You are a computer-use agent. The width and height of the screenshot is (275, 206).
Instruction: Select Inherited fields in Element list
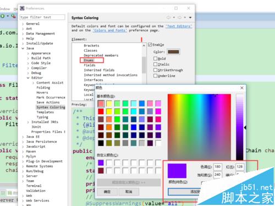pos(99,70)
